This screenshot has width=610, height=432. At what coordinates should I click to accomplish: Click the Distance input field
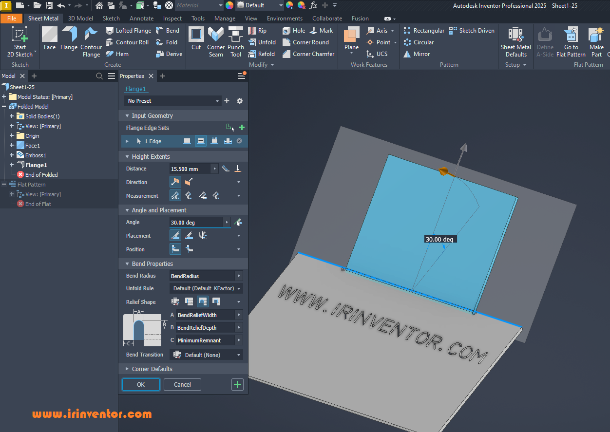tap(190, 169)
